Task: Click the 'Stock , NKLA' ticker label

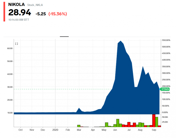Action: [35, 5]
